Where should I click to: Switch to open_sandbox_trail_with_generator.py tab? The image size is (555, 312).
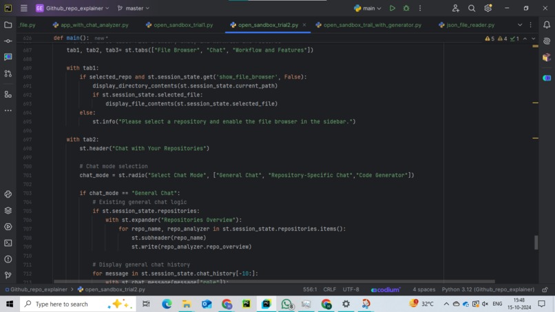click(368, 25)
